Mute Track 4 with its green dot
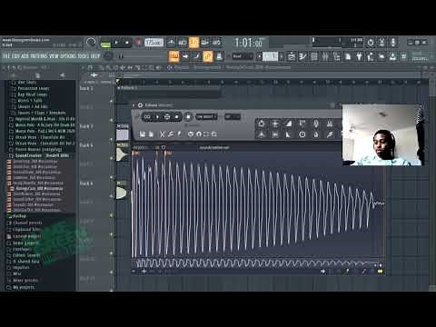The width and height of the screenshot is (436, 327). pyautogui.click(x=112, y=158)
